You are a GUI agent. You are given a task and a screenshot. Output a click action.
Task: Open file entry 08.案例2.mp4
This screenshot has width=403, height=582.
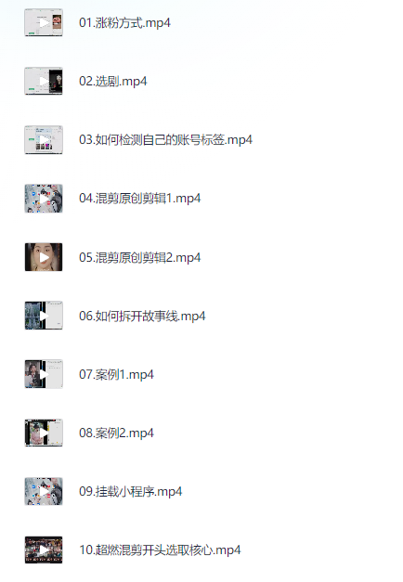116,433
